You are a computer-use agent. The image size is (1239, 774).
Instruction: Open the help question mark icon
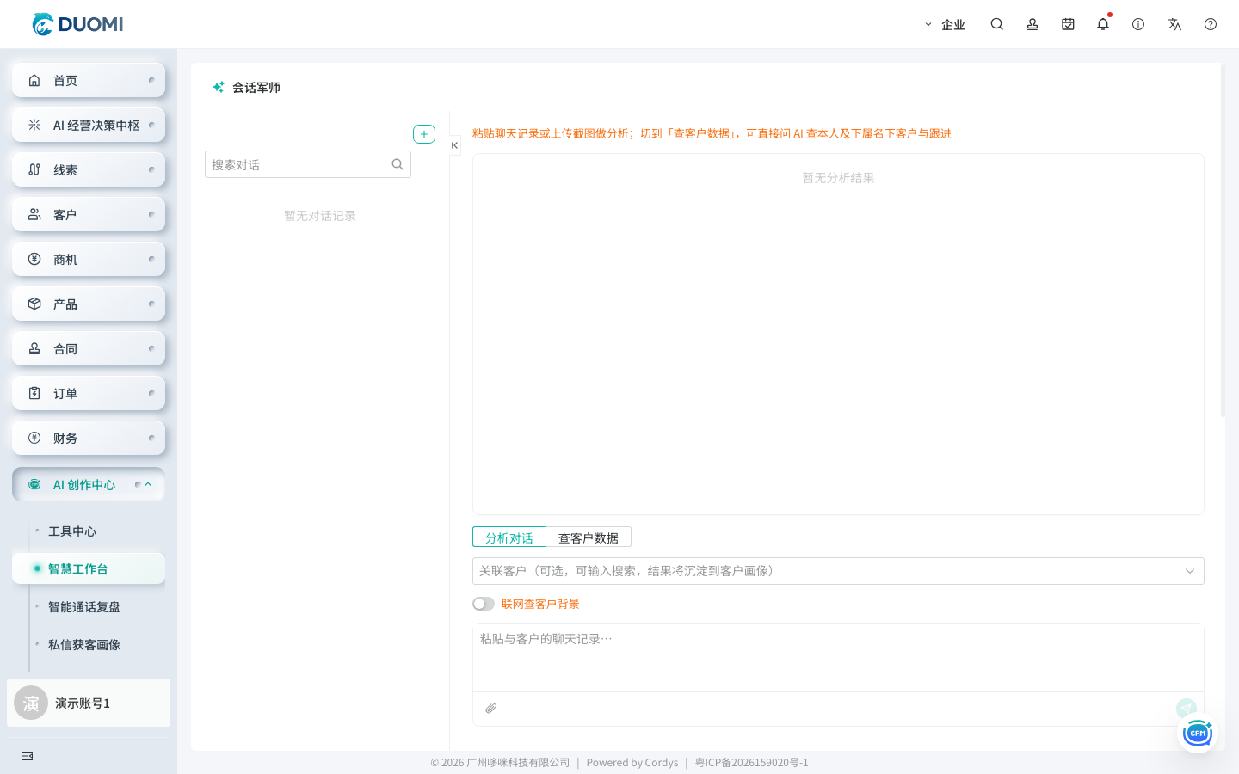click(1211, 24)
